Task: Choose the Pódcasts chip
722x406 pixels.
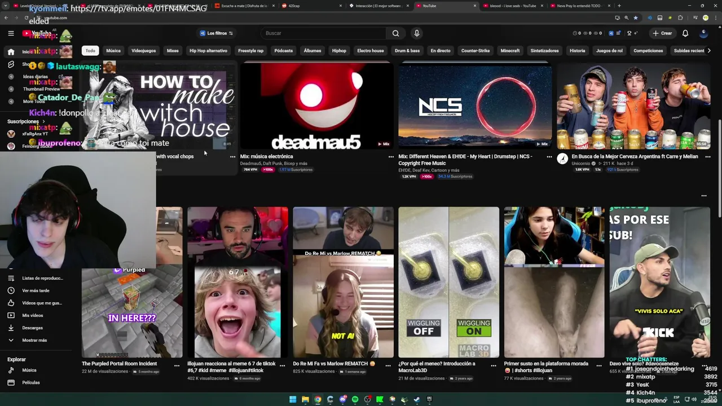Action: (283, 51)
